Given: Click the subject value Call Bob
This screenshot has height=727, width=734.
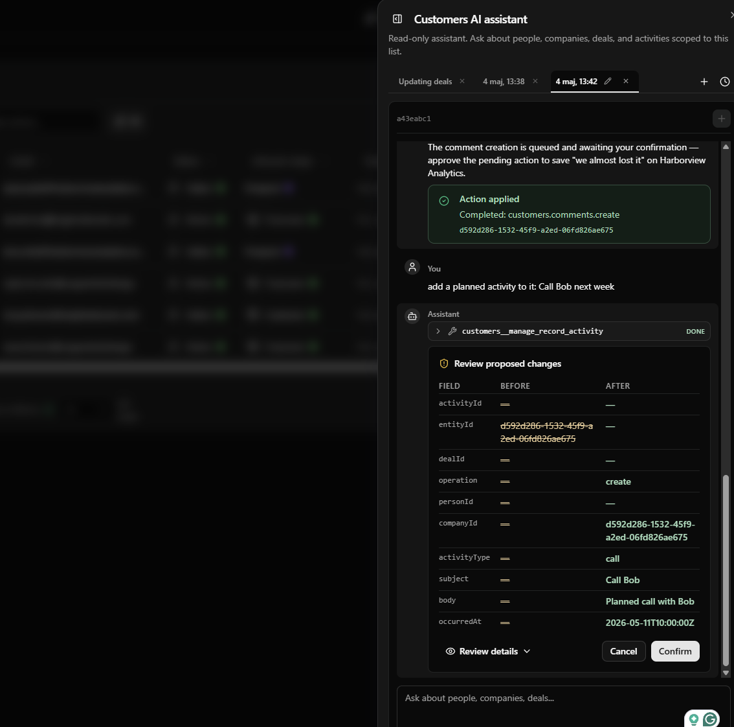Looking at the screenshot, I should pyautogui.click(x=622, y=581).
